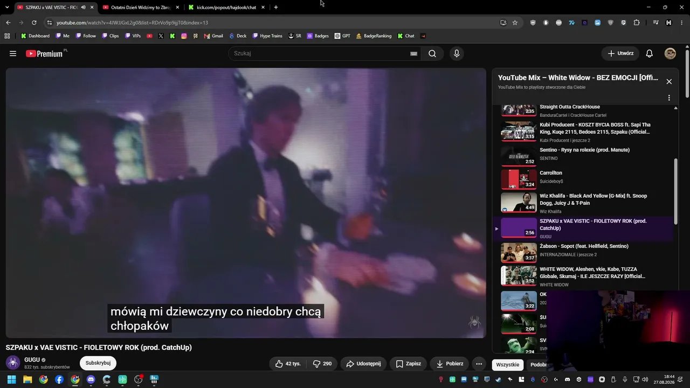Open the Chrome three-dot menu
This screenshot has width=690, height=388.
click(682, 23)
